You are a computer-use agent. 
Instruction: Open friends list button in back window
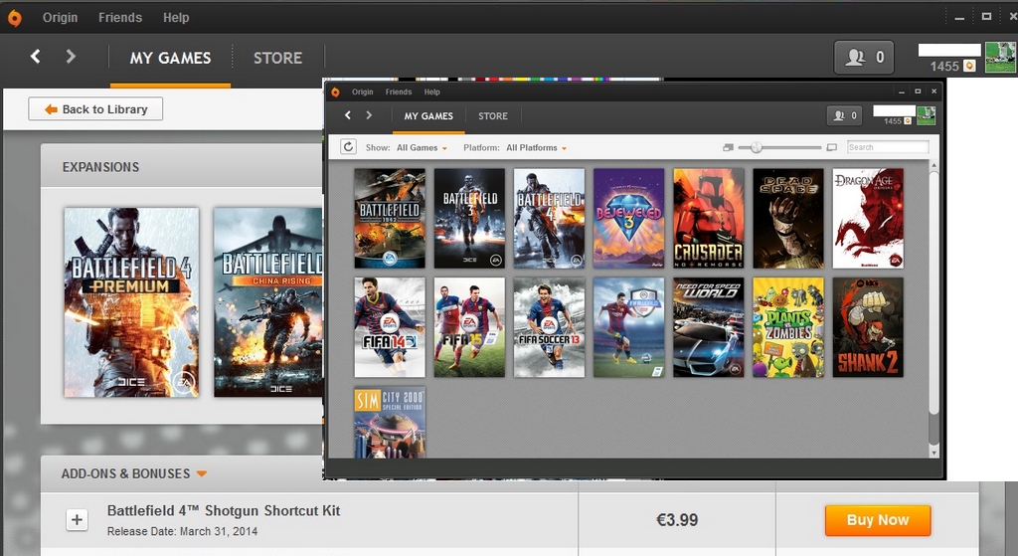(864, 57)
